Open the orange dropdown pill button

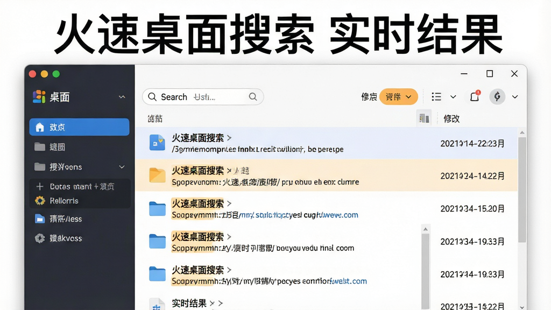click(399, 97)
